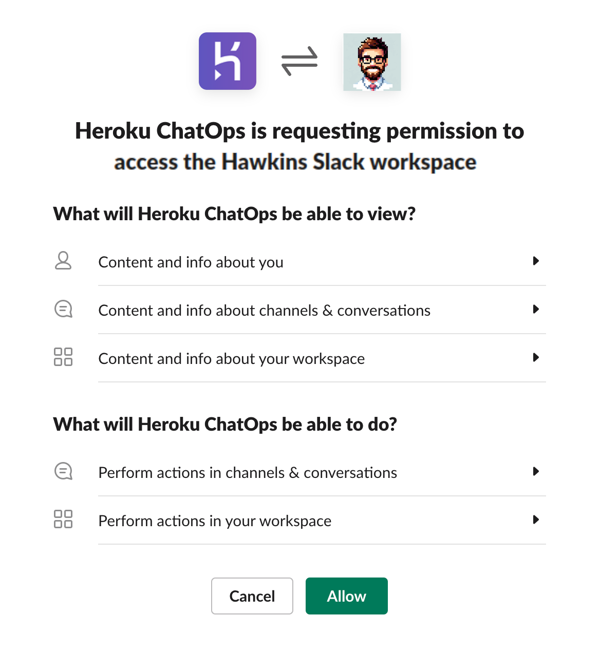Image resolution: width=600 pixels, height=654 pixels.
Task: Expand 'Perform actions in your workspace'
Action: pyautogui.click(x=536, y=520)
